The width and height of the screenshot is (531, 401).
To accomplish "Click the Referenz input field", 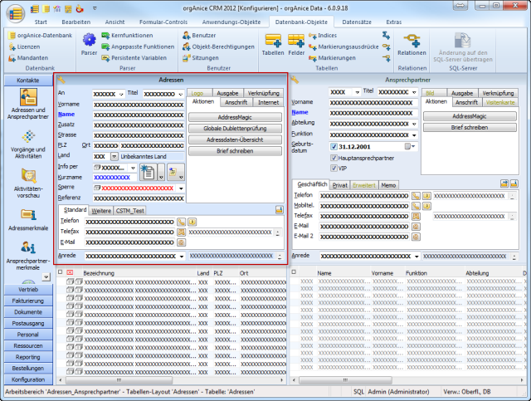I will click(x=139, y=198).
